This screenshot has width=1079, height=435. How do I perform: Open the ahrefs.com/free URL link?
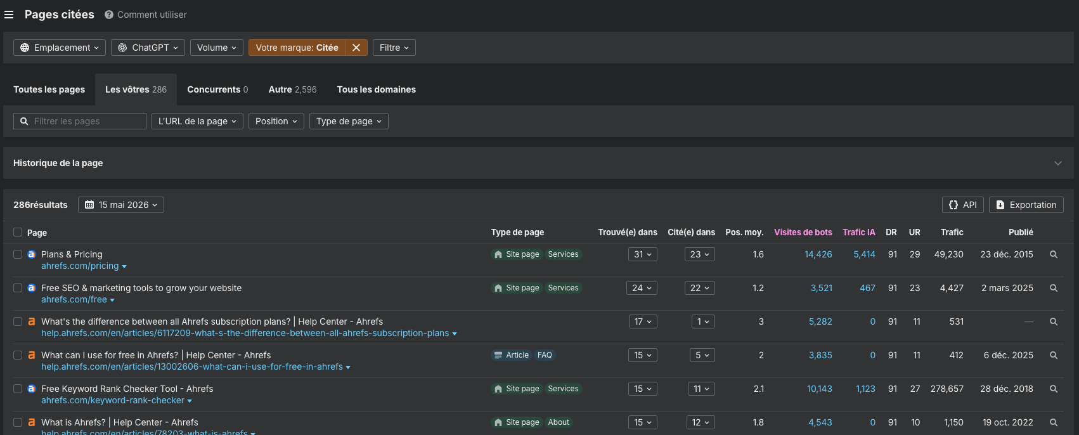[x=74, y=299]
